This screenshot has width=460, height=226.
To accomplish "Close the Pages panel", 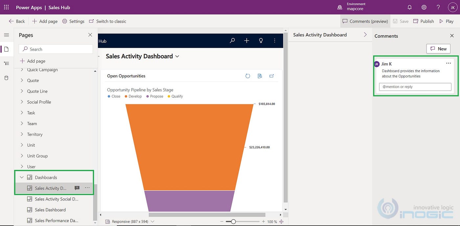I will 90,35.
